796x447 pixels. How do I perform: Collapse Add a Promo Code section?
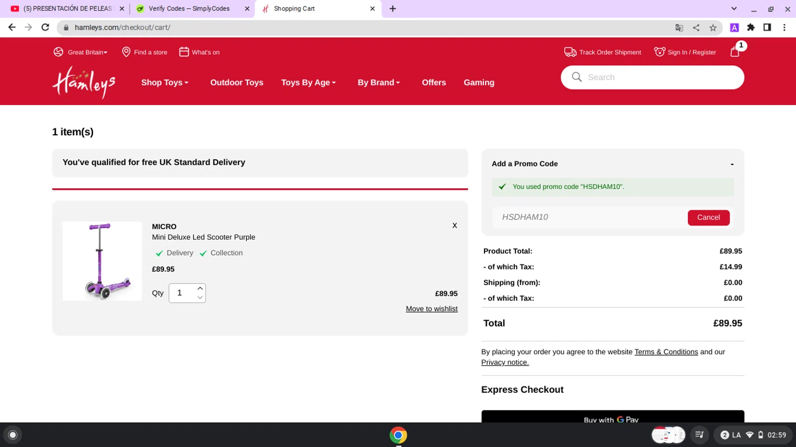coord(732,164)
